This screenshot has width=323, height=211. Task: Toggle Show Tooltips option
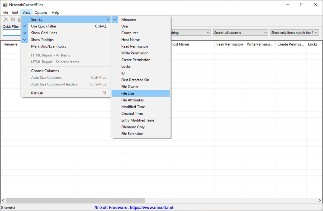(x=66, y=40)
